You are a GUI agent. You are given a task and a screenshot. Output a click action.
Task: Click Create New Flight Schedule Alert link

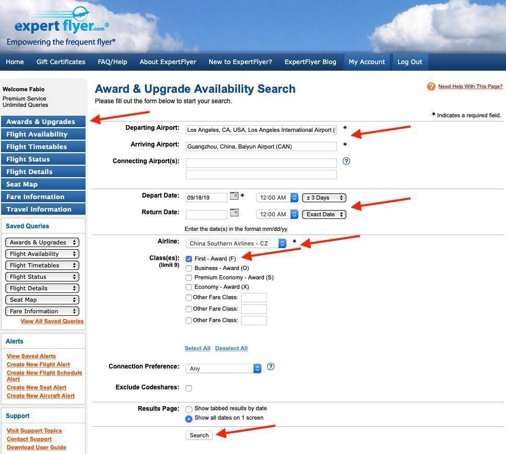point(44,376)
